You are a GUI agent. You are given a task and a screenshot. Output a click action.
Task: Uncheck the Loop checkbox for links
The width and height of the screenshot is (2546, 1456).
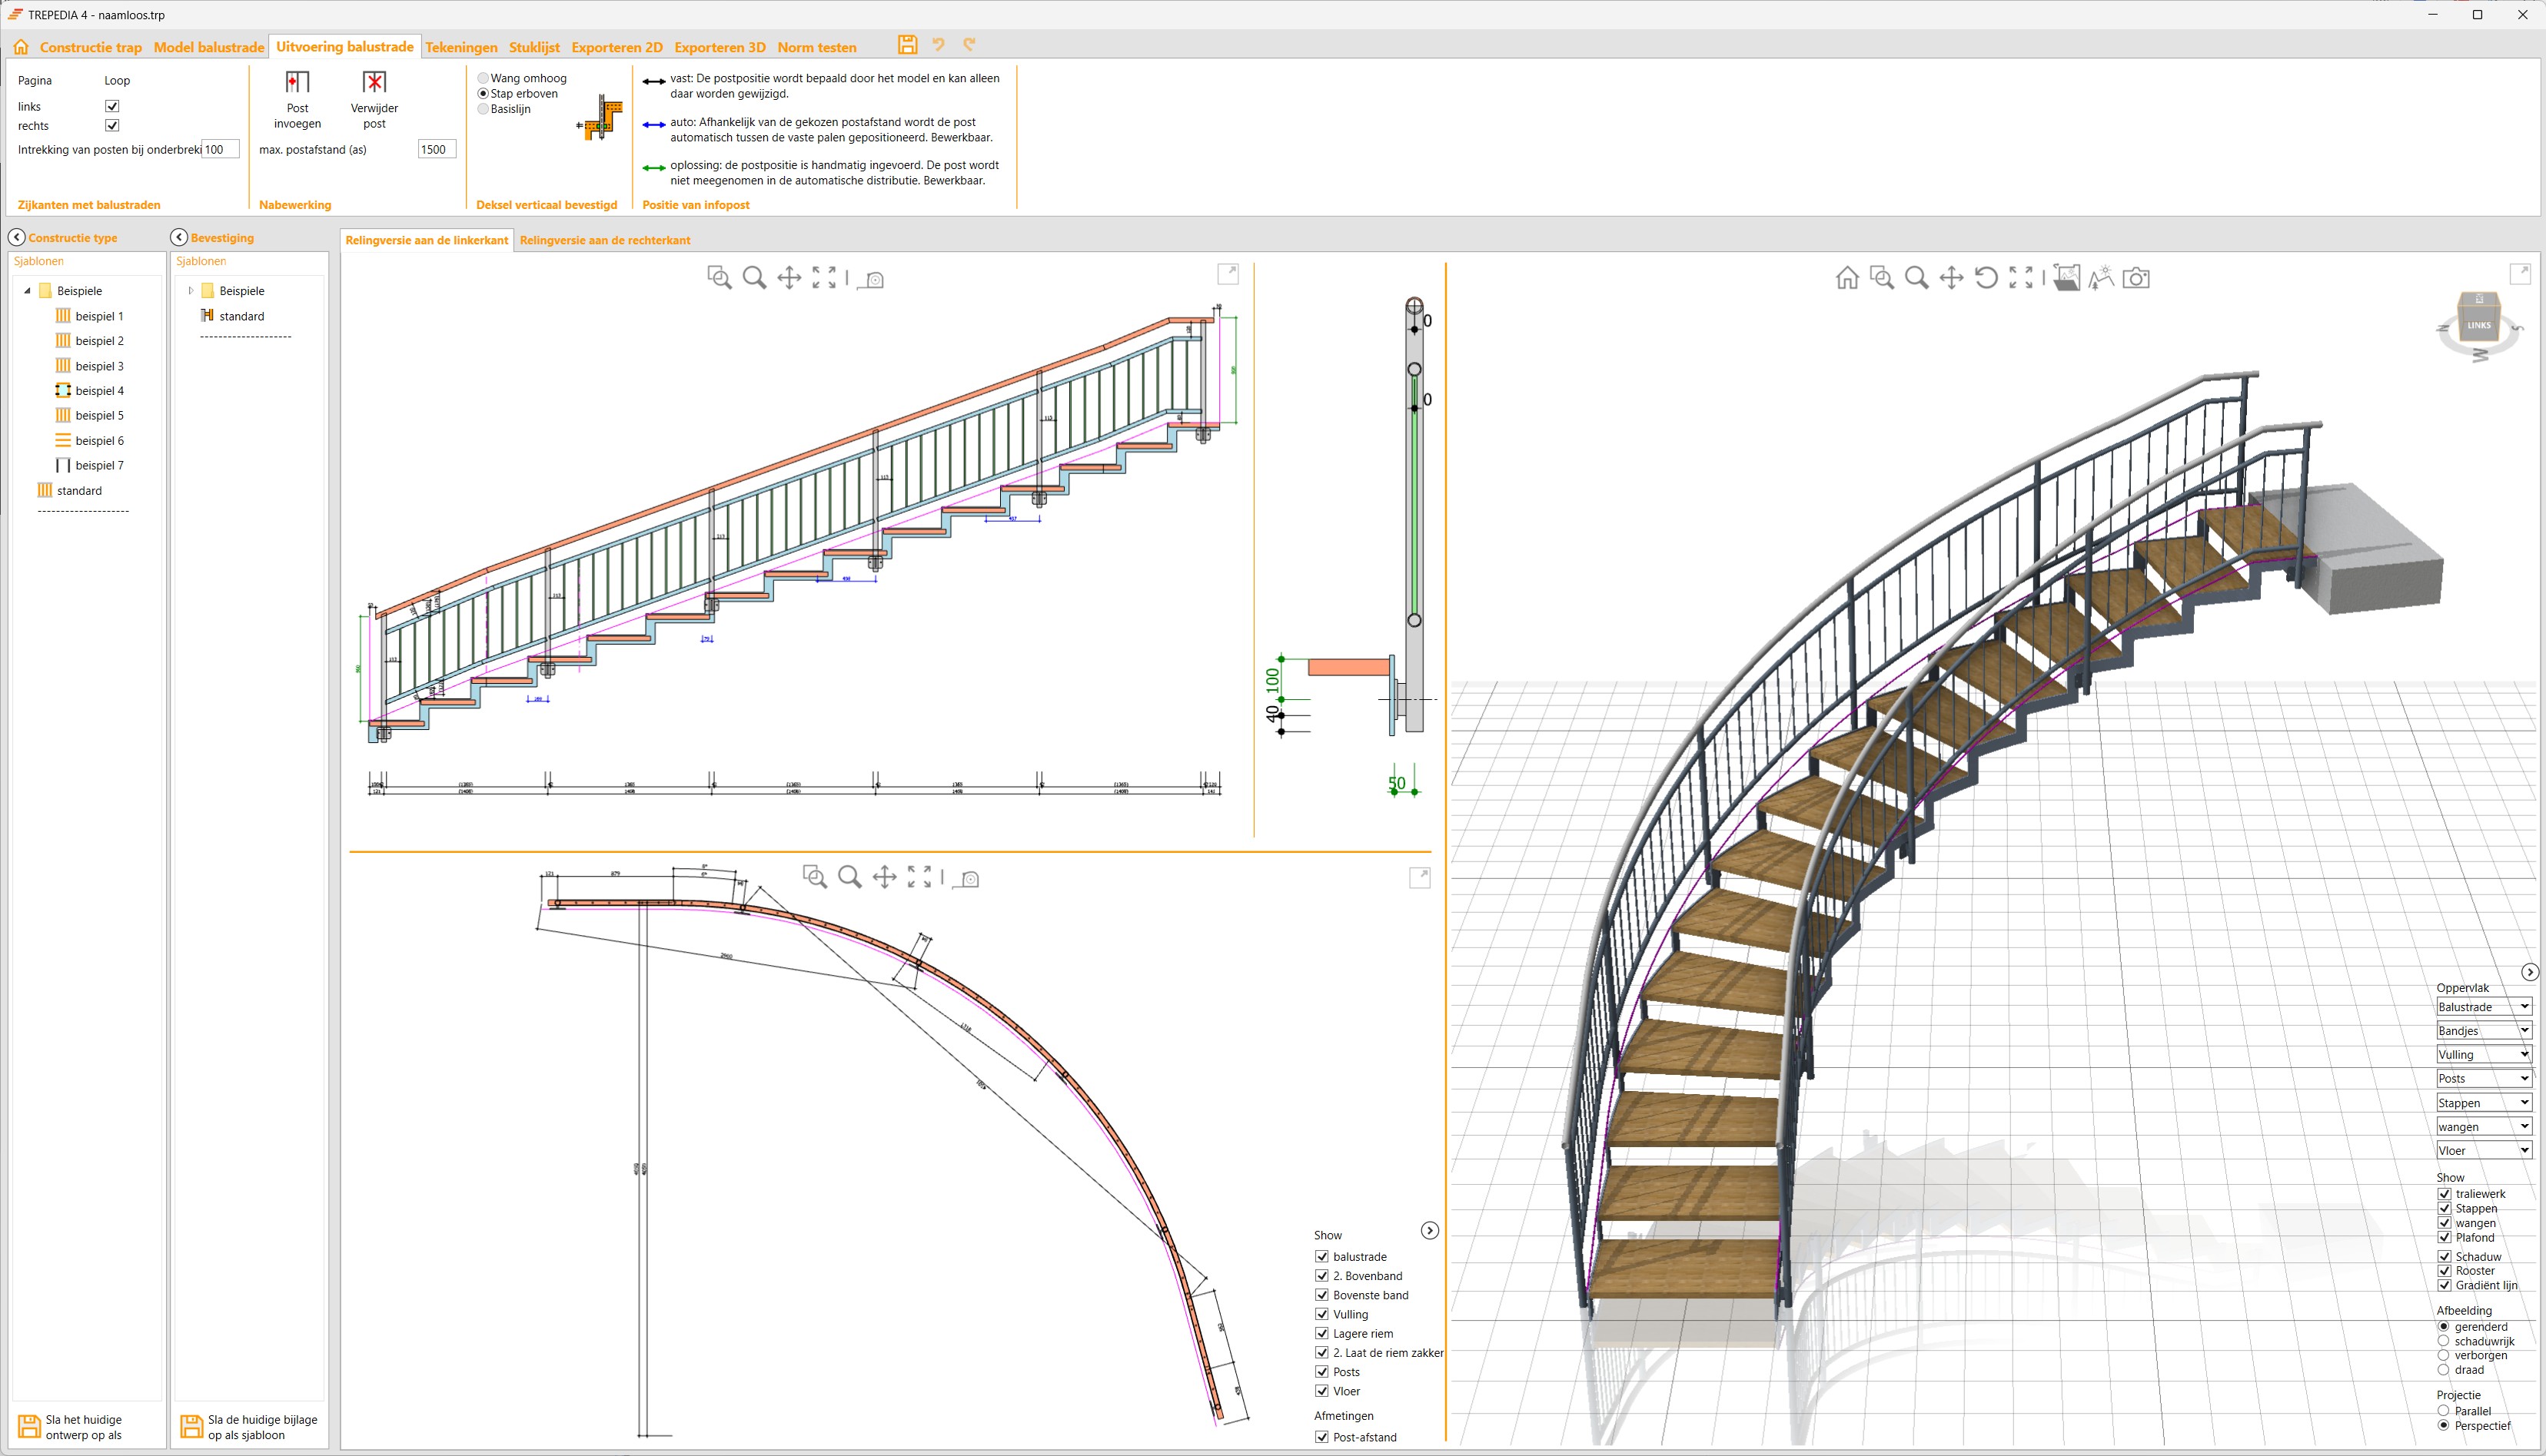click(x=112, y=105)
